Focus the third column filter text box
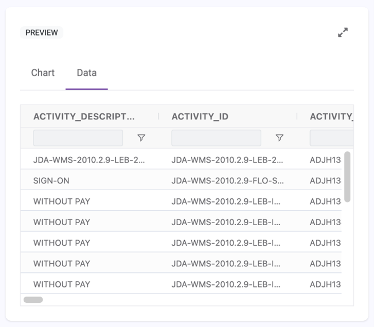The height and width of the screenshot is (327, 374). (x=331, y=138)
